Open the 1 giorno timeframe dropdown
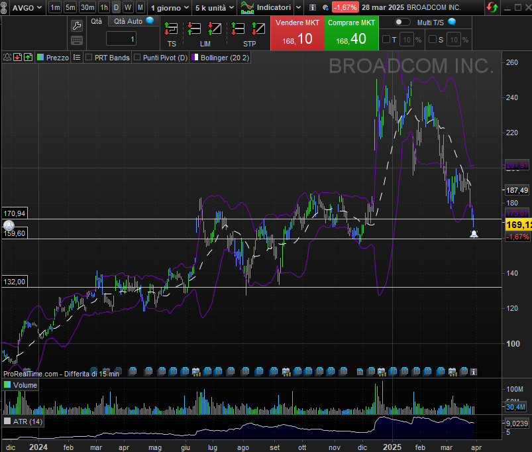This screenshot has height=452, width=532. (x=170, y=7)
